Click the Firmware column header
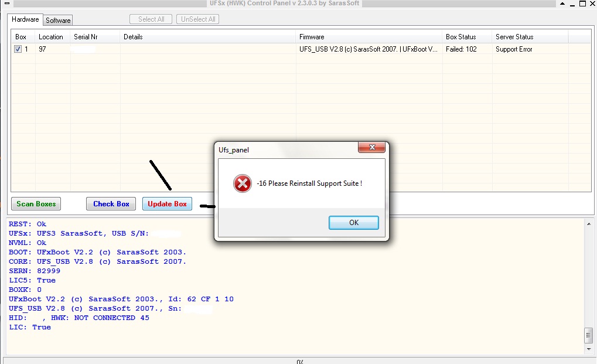This screenshot has width=597, height=364. pyautogui.click(x=369, y=37)
